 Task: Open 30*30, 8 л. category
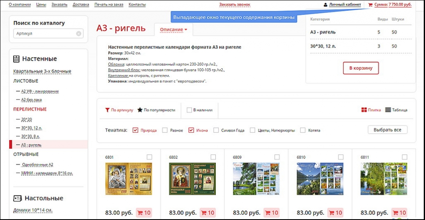[x=30, y=136]
